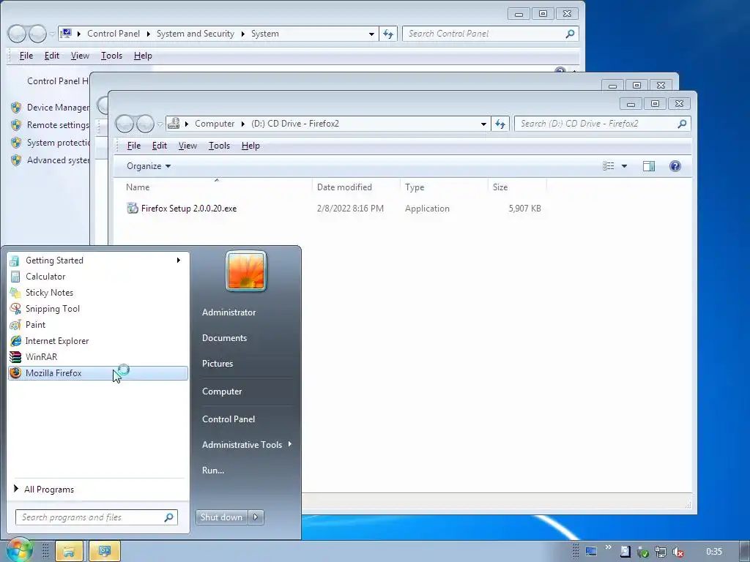
Task: Open Device Manager link in Control Panel
Action: coord(57,108)
